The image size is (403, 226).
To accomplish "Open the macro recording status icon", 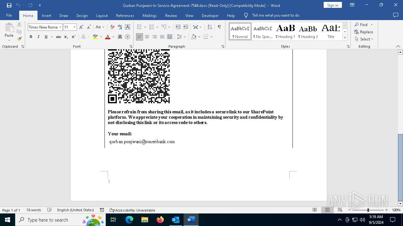I will click(x=102, y=210).
